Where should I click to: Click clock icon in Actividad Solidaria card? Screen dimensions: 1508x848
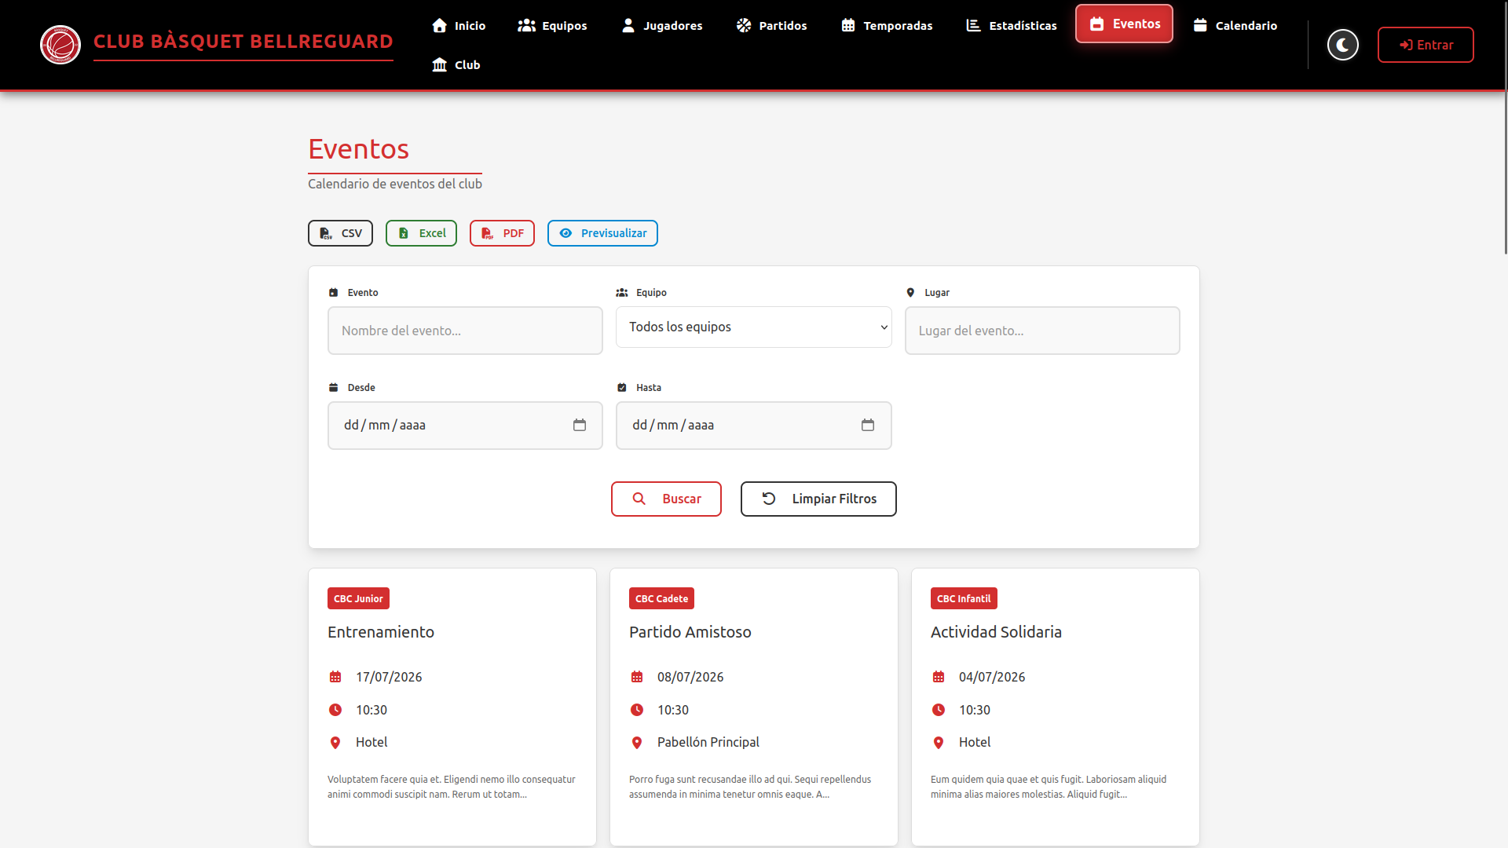[x=939, y=710]
